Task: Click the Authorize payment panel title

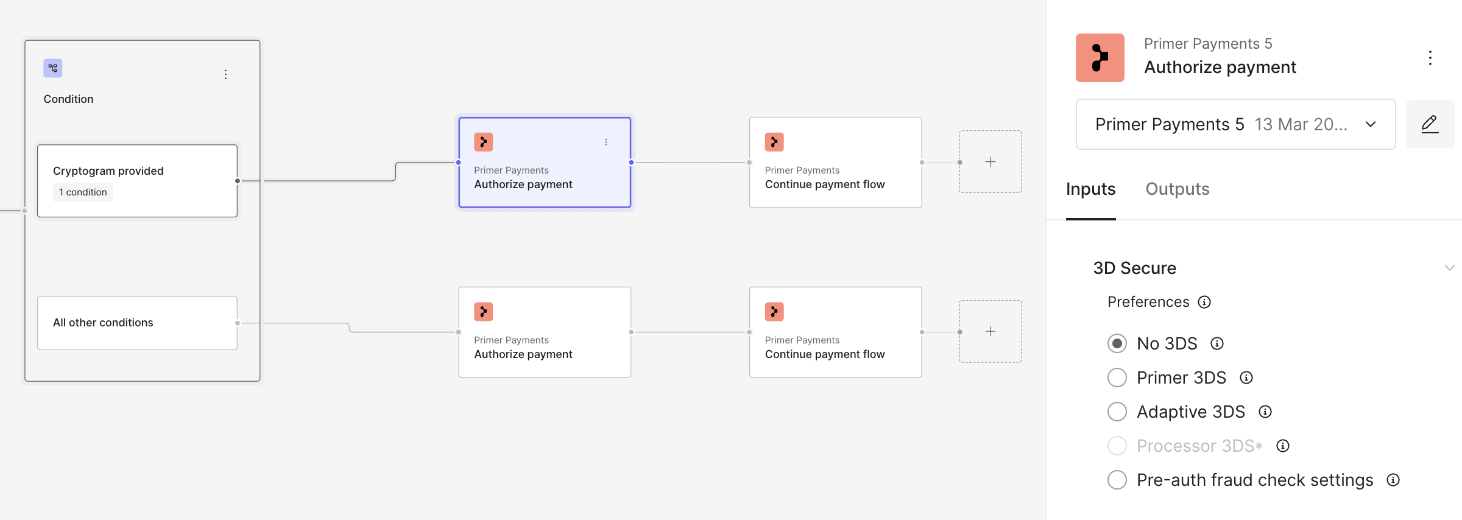Action: click(x=1220, y=67)
